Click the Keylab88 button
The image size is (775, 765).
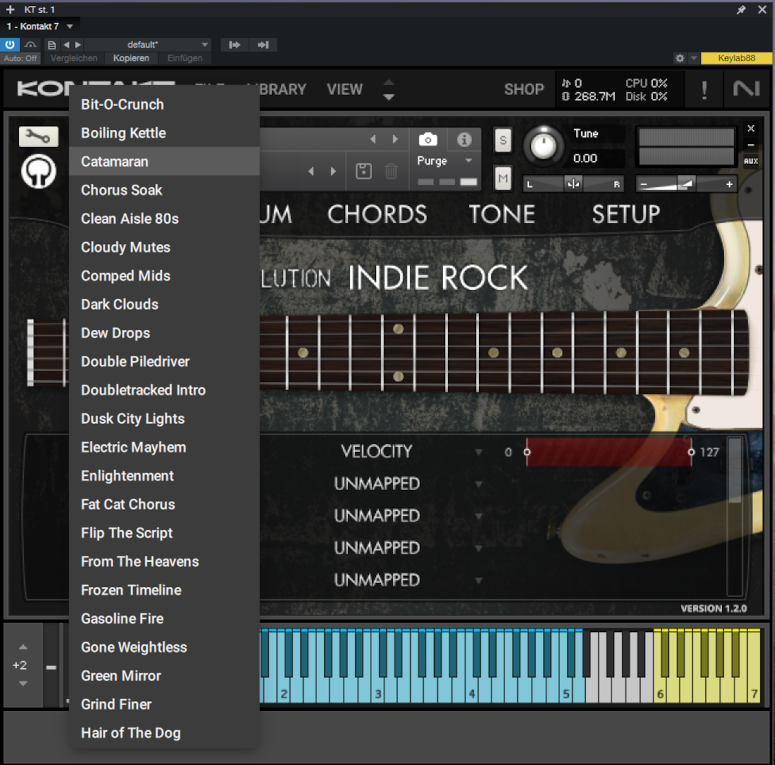click(x=736, y=58)
